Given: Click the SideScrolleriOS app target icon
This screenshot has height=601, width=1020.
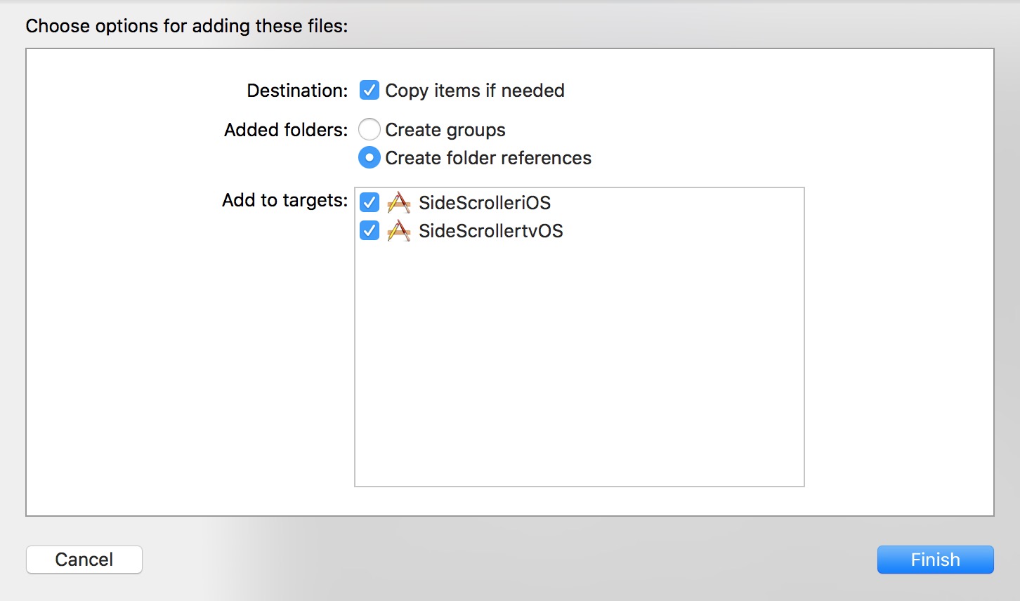Looking at the screenshot, I should point(398,203).
